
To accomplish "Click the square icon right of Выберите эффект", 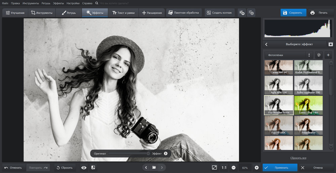I will coord(330,44).
